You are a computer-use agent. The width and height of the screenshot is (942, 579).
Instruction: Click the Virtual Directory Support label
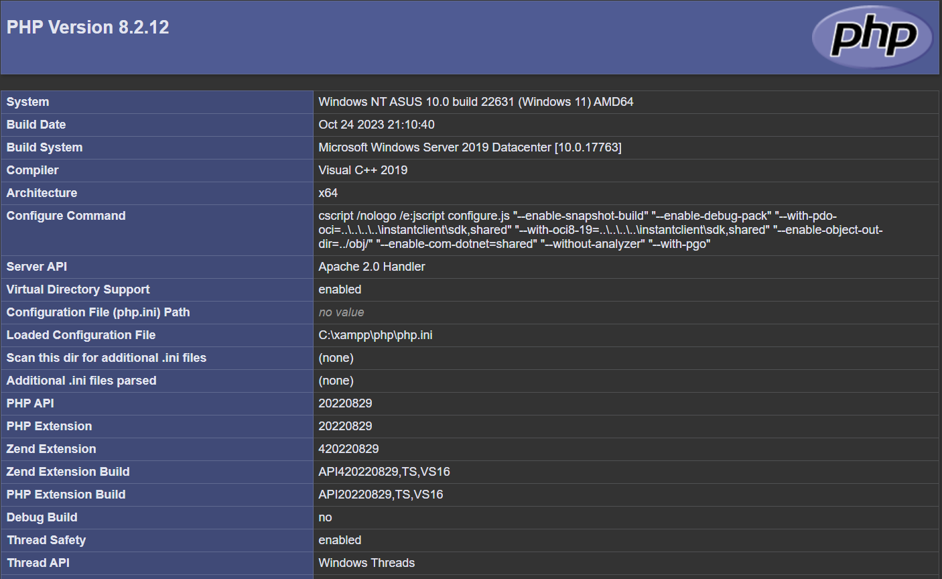pos(78,289)
